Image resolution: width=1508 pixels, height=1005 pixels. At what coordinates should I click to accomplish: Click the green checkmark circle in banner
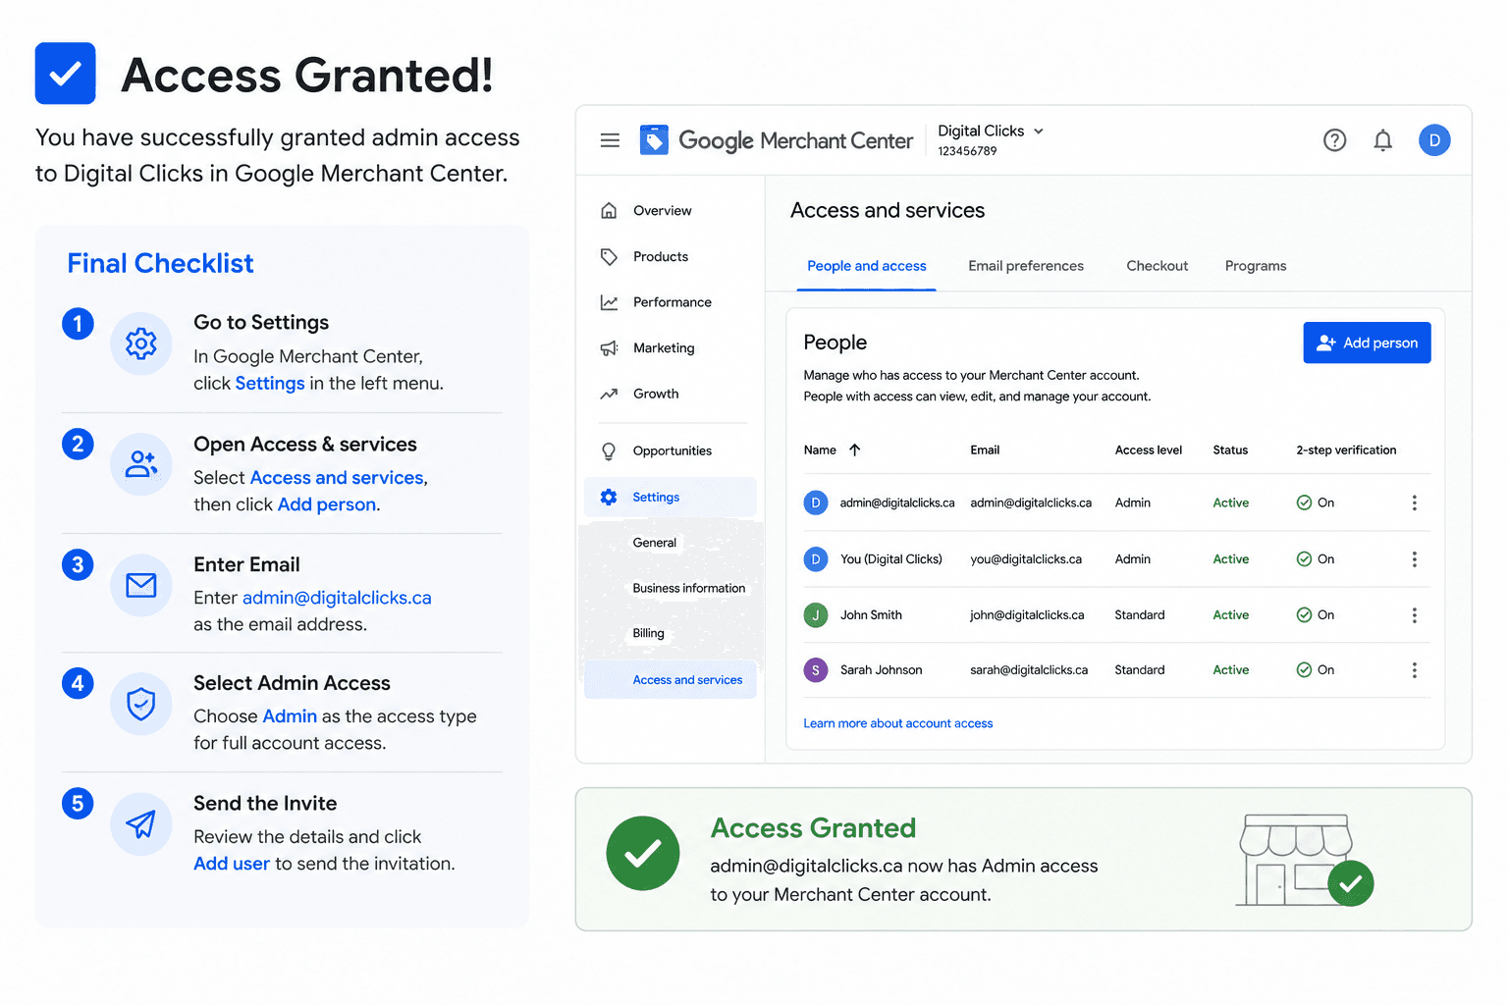click(643, 854)
